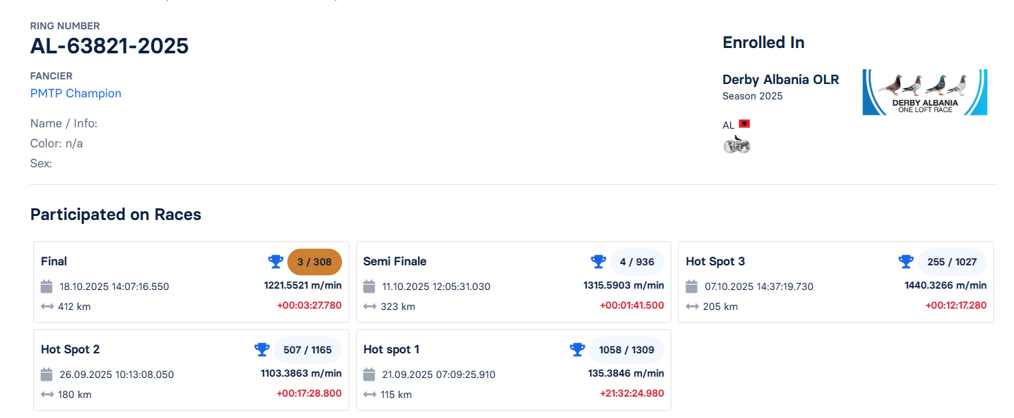1014x418 pixels.
Task: Open PMTP Champion fancier profile
Action: (75, 93)
